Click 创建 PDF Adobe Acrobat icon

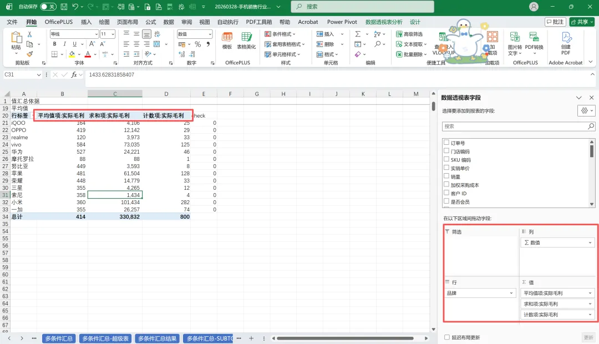click(566, 43)
